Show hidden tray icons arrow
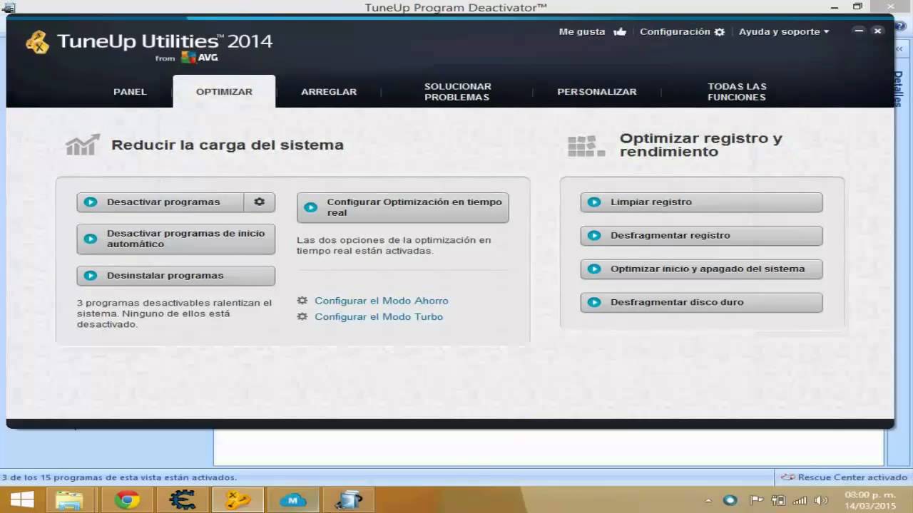Screen dimensions: 913x513 pos(708,500)
